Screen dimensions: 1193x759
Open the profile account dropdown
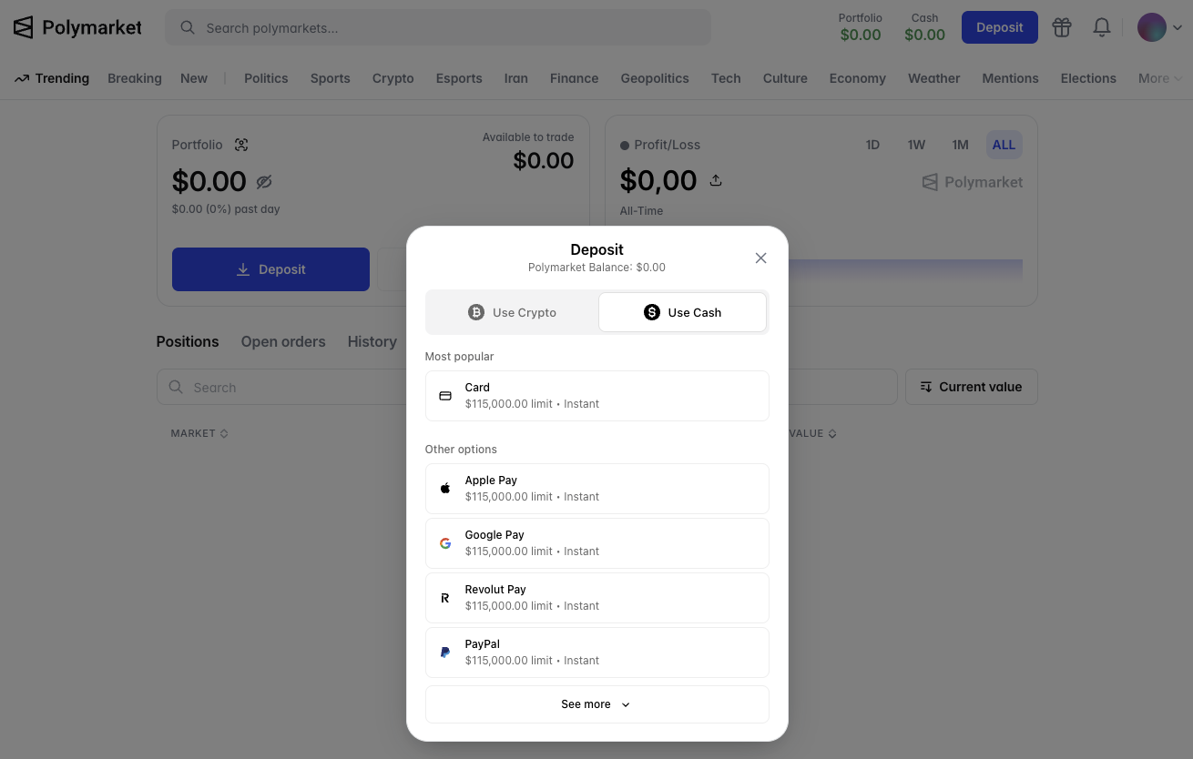coord(1157,27)
